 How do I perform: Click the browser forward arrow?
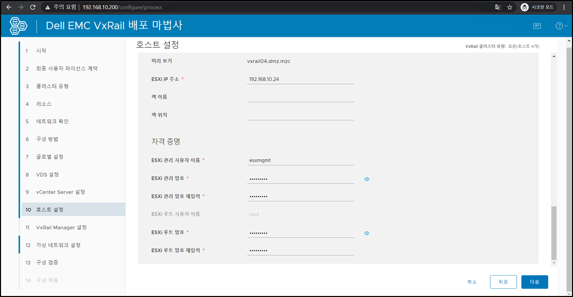[x=21, y=7]
